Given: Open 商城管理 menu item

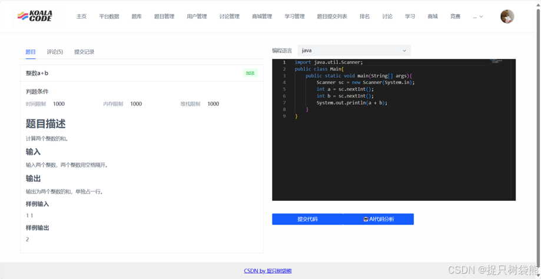Looking at the screenshot, I should point(262,16).
